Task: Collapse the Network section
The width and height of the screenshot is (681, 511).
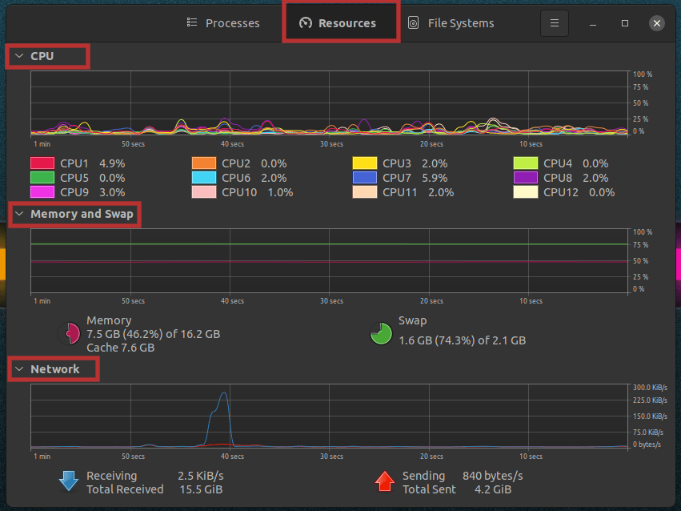Action: pyautogui.click(x=20, y=369)
